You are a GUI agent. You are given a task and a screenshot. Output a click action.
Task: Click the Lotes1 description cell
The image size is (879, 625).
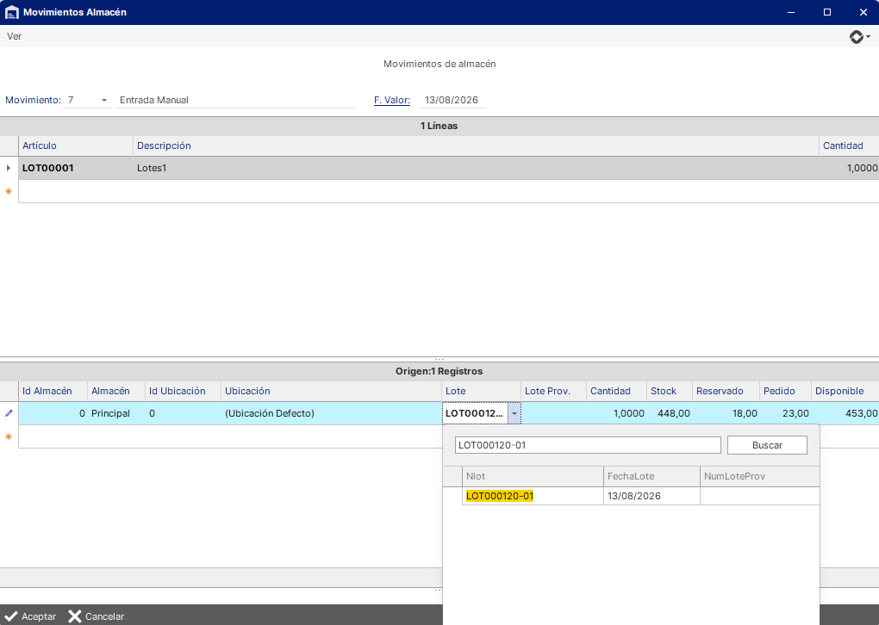tap(476, 168)
